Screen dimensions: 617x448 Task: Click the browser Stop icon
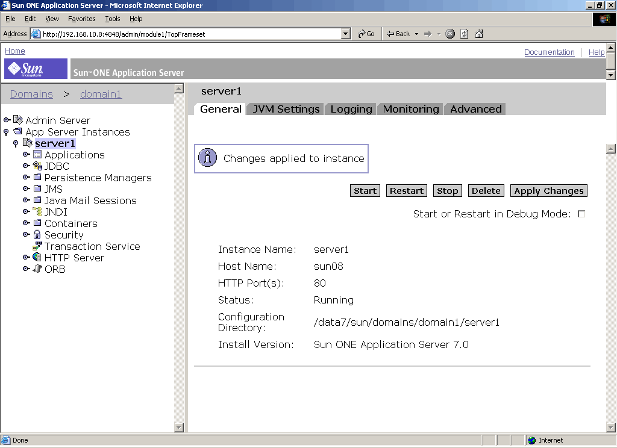450,34
